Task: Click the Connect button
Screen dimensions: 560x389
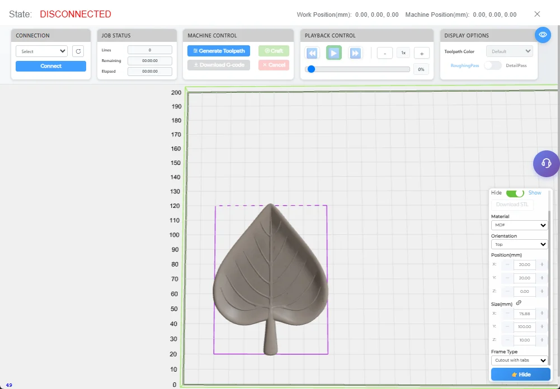Action: [51, 66]
